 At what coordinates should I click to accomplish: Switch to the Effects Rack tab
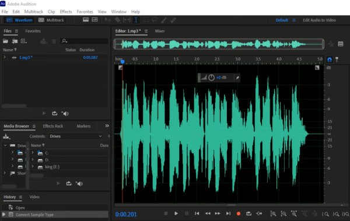pyautogui.click(x=53, y=126)
